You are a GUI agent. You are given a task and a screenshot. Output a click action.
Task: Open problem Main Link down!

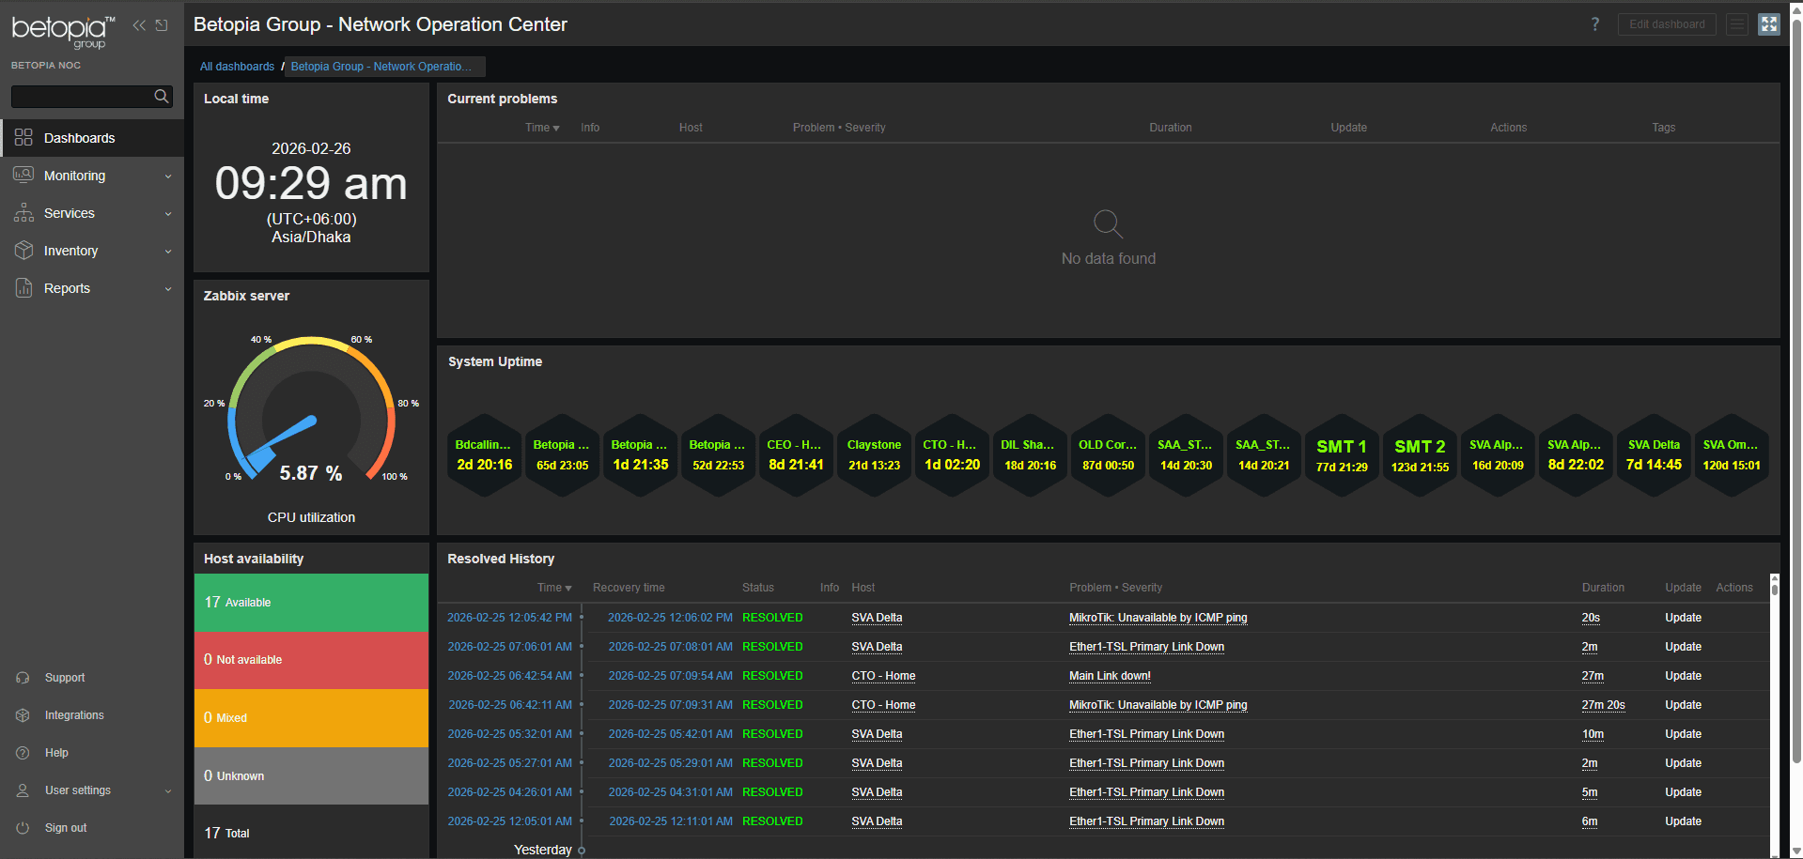tap(1110, 676)
